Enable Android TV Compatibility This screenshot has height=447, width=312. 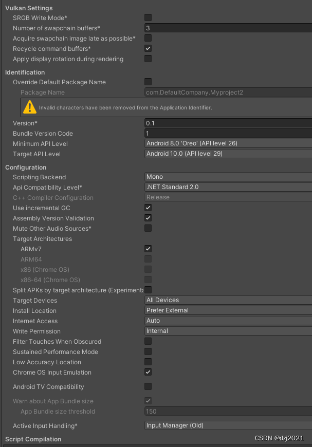148,386
